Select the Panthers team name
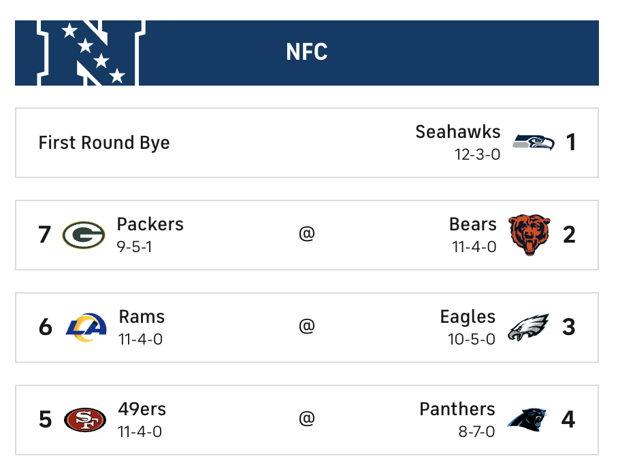The height and width of the screenshot is (473, 618). (x=457, y=409)
